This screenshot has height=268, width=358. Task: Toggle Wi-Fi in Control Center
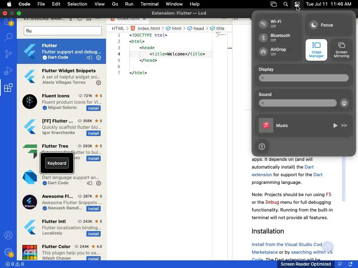(263, 24)
